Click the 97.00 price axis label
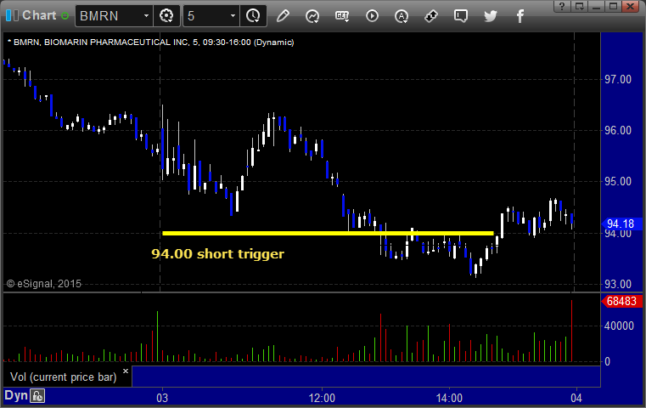 (x=618, y=79)
